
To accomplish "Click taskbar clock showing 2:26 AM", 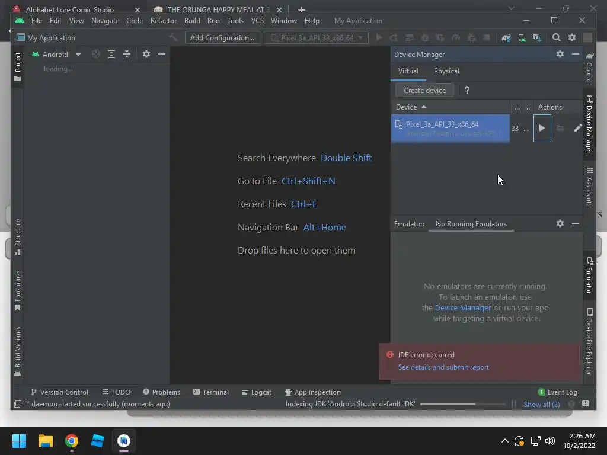I will tap(579, 441).
